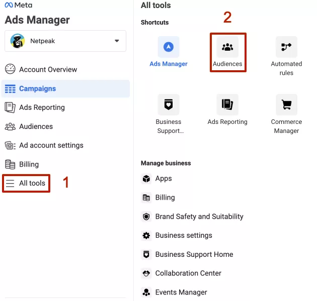Click the Brand Safety shield icon
The height and width of the screenshot is (301, 317).
(x=146, y=217)
